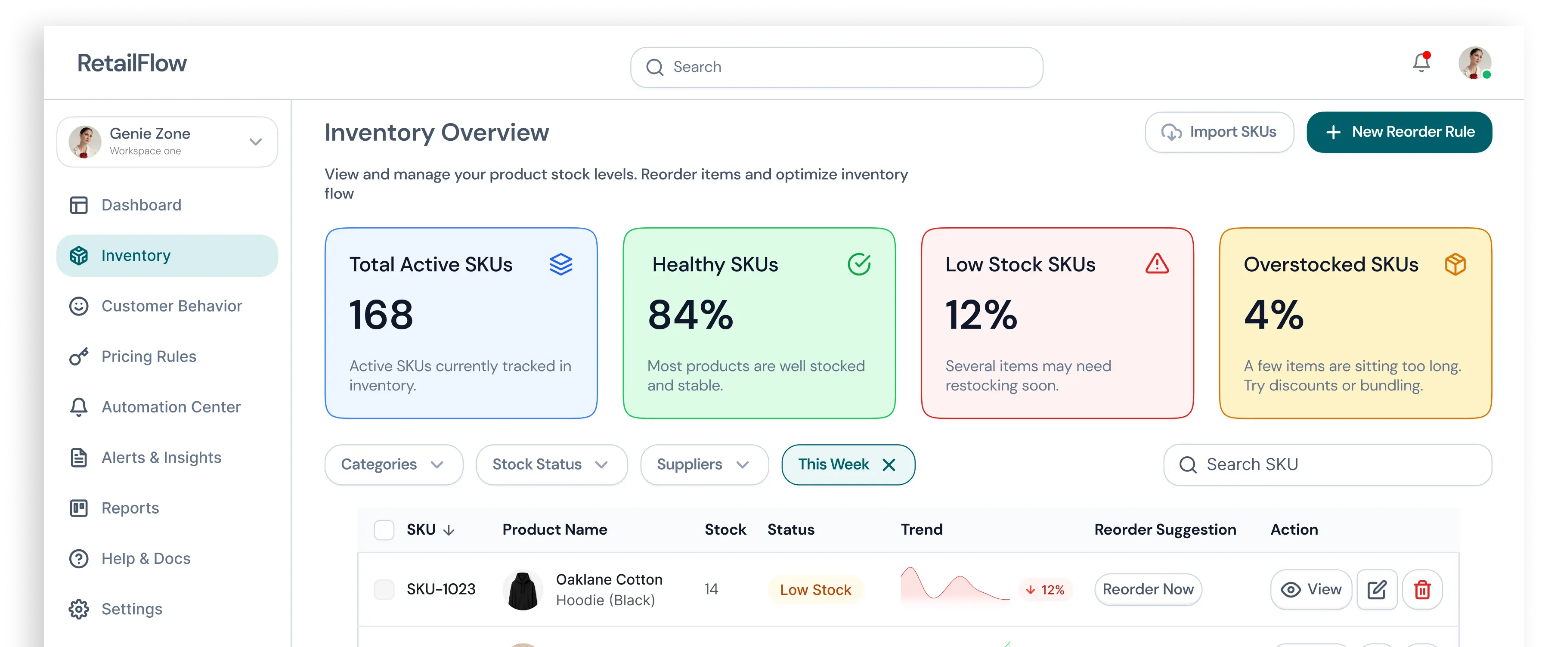Expand the Genie Zone workspace selector
Screen dimensions: 1542x647
[x=167, y=142]
